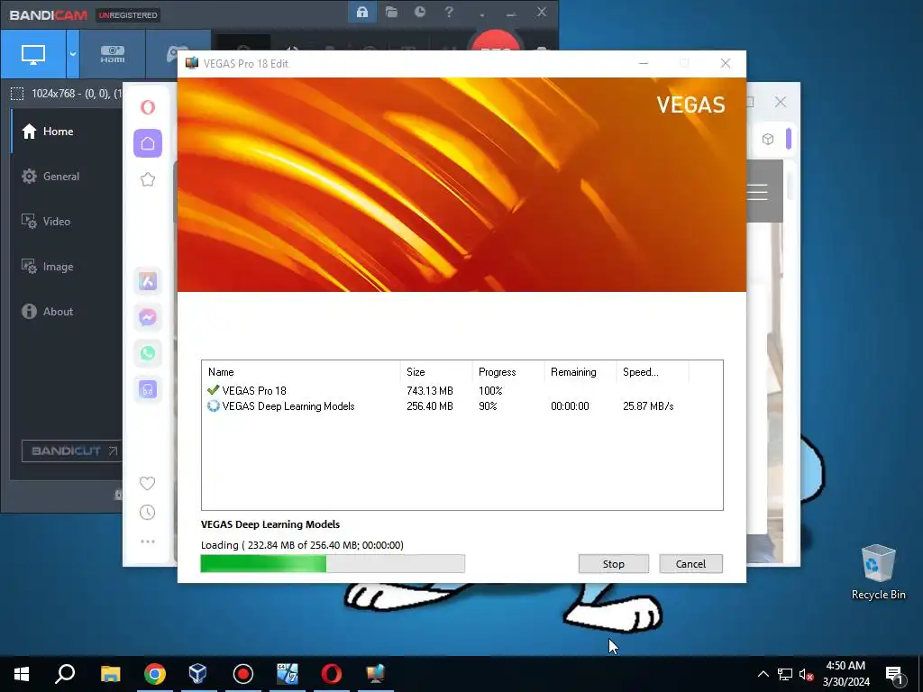This screenshot has height=692, width=923.
Task: Click the Remaining column header
Action: pyautogui.click(x=580, y=372)
